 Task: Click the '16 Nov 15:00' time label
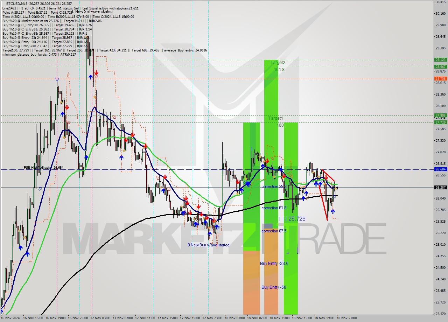[x=33, y=318]
